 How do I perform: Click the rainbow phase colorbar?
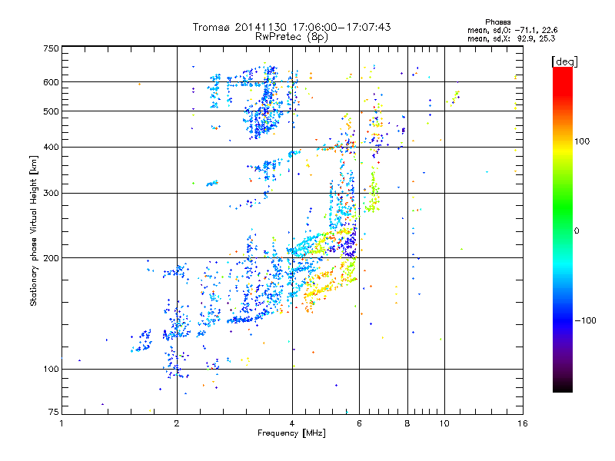[x=563, y=230]
